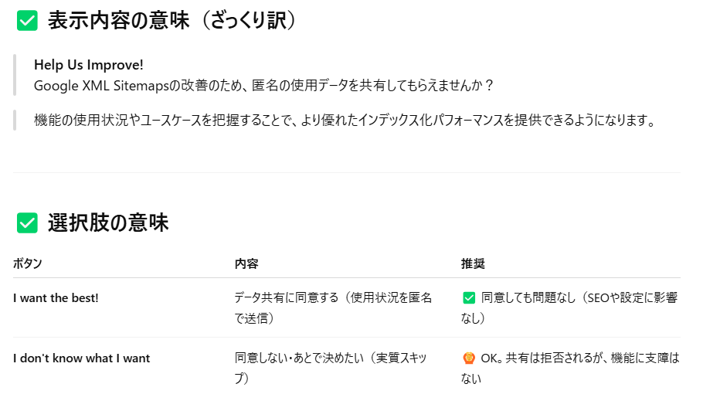This screenshot has height=411, width=720.
Task: Click the データ共有に同意する description cell
Action: click(334, 307)
